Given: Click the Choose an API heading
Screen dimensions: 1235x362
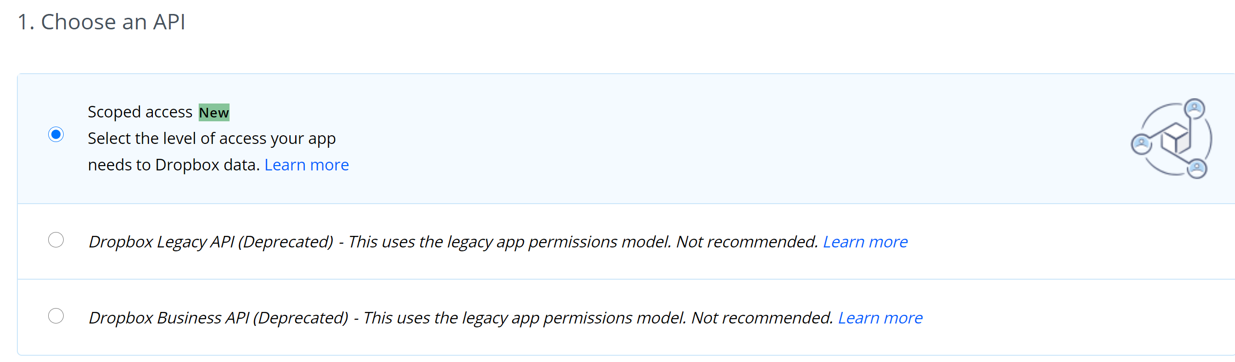Looking at the screenshot, I should pyautogui.click(x=102, y=21).
